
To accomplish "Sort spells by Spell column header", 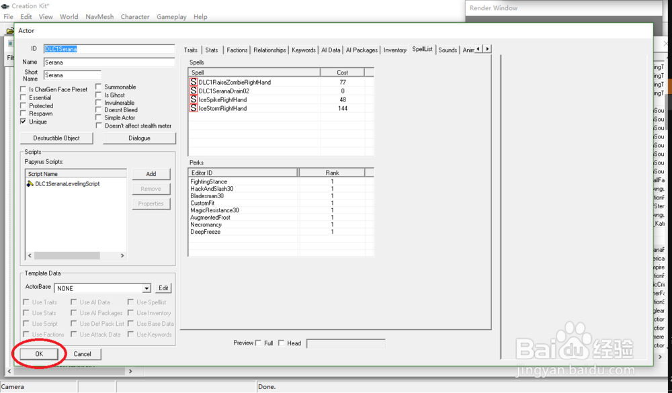I will point(254,73).
